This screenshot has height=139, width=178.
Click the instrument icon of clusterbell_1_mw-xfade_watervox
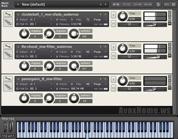pyautogui.click(x=8, y=22)
